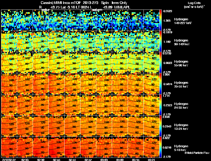Open the 149-227 keV panel at 03:15

tap(136, 20)
